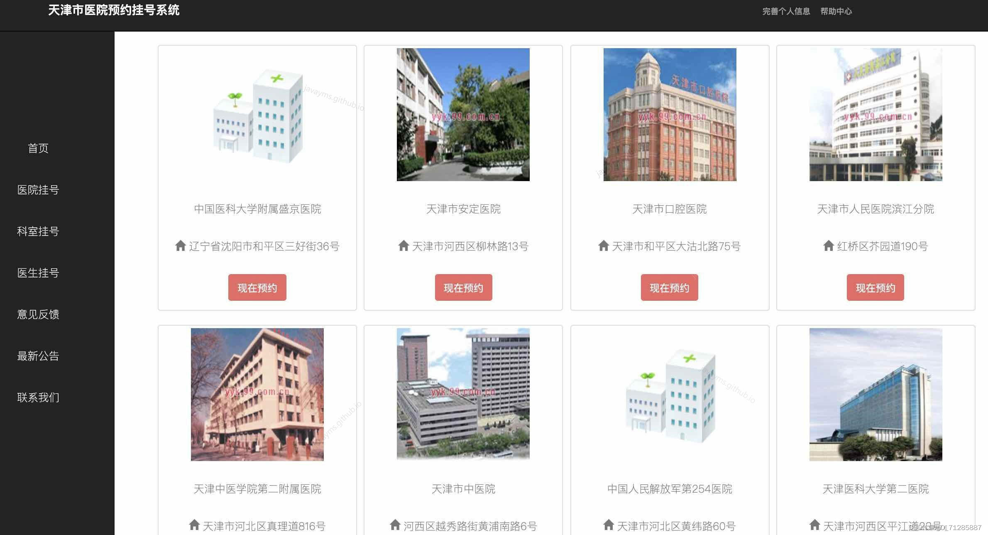The height and width of the screenshot is (535, 988).
Task: Select 医生挂号 in the sidebar
Action: point(38,273)
